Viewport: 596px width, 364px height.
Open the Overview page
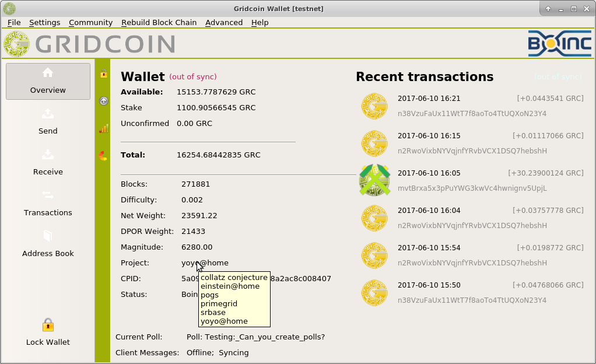coord(48,82)
